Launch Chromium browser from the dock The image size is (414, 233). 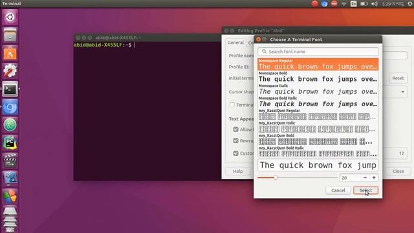pyautogui.click(x=10, y=107)
